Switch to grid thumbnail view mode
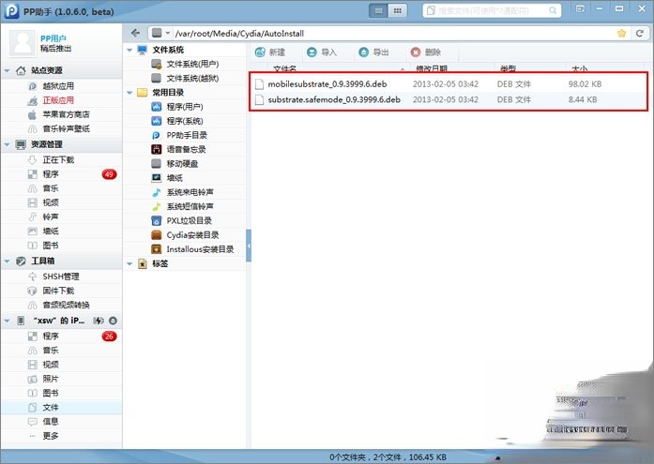 [x=398, y=11]
